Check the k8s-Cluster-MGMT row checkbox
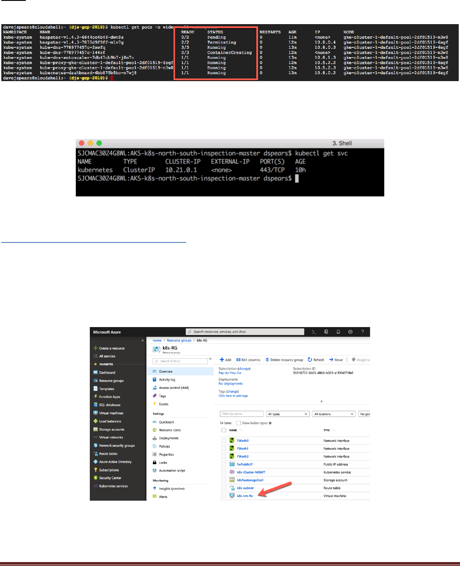The image size is (460, 566). coord(224,472)
